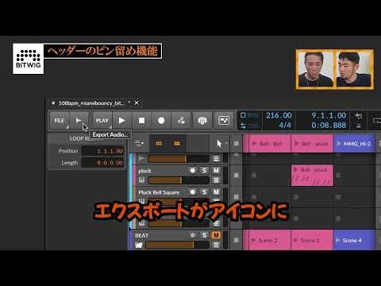The height and width of the screenshot is (286, 381).
Task: Select the pointer tool
Action: click(219, 144)
